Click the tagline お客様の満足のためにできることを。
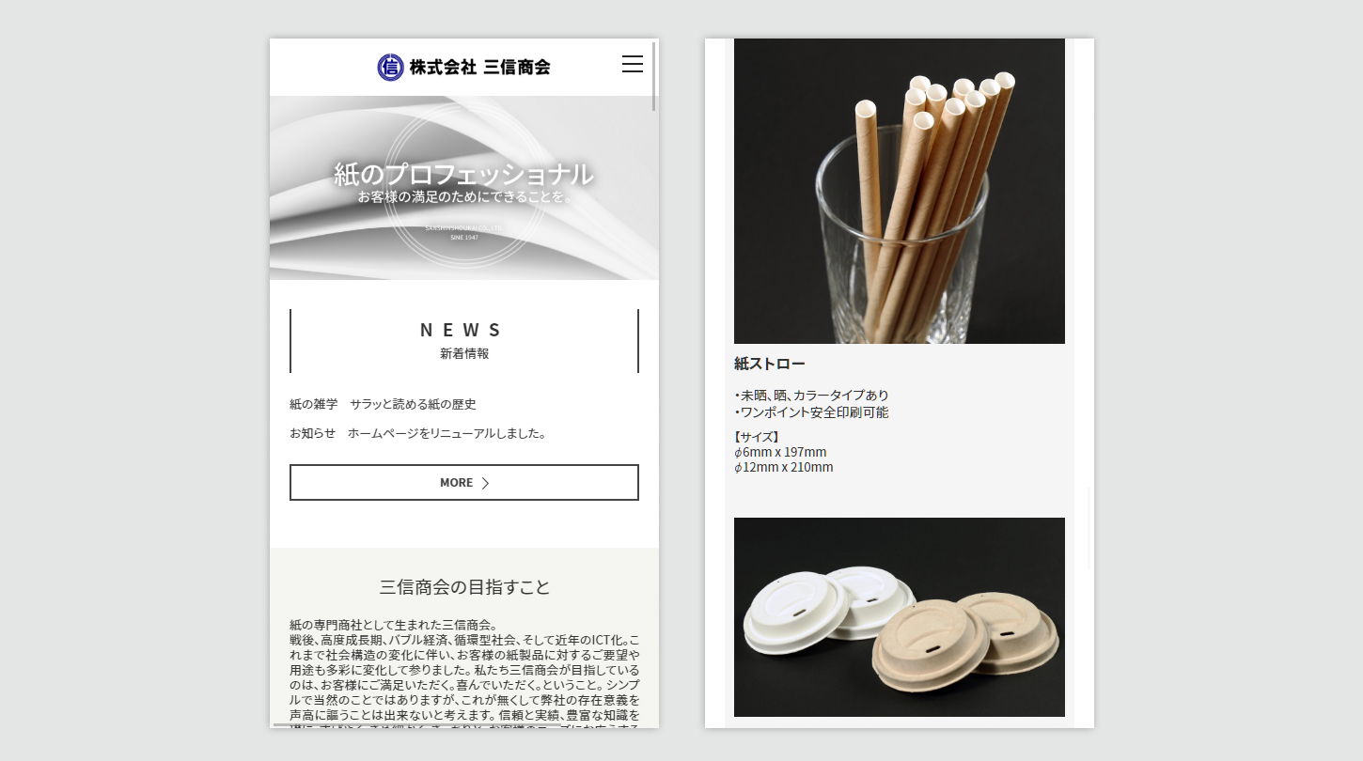Image resolution: width=1363 pixels, height=761 pixels. point(464,198)
